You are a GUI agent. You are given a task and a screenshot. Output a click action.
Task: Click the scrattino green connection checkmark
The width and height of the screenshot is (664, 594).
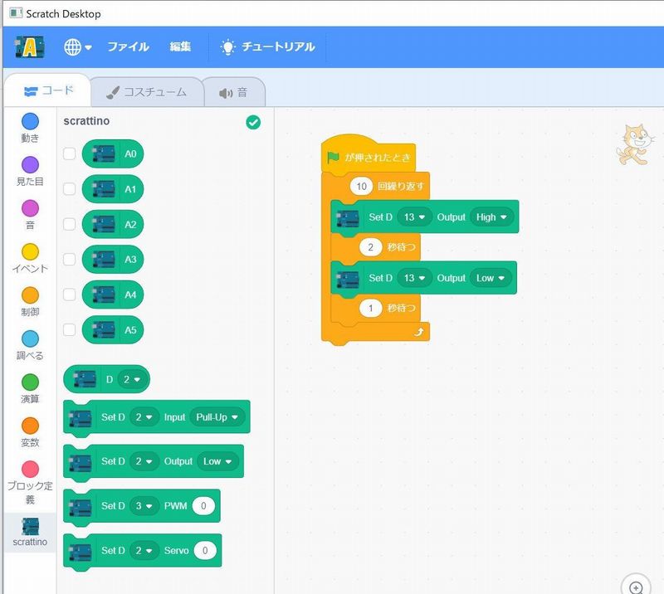pyautogui.click(x=254, y=122)
